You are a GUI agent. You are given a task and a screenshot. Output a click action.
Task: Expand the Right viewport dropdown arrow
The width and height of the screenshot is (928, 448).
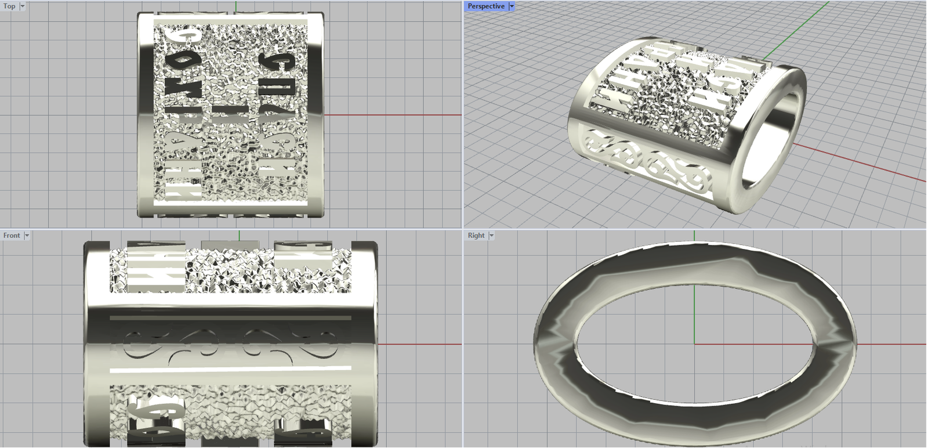tap(491, 236)
